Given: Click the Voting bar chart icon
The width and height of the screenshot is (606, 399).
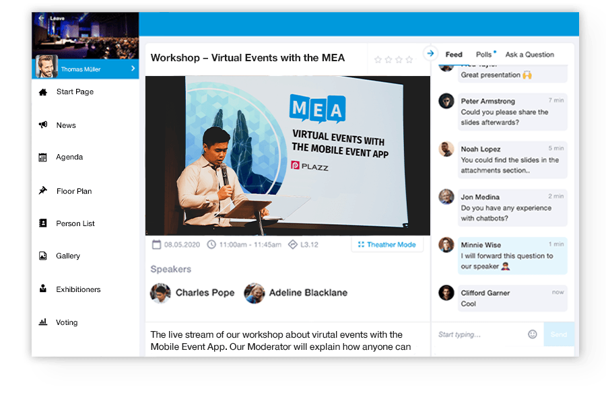Looking at the screenshot, I should pyautogui.click(x=43, y=322).
